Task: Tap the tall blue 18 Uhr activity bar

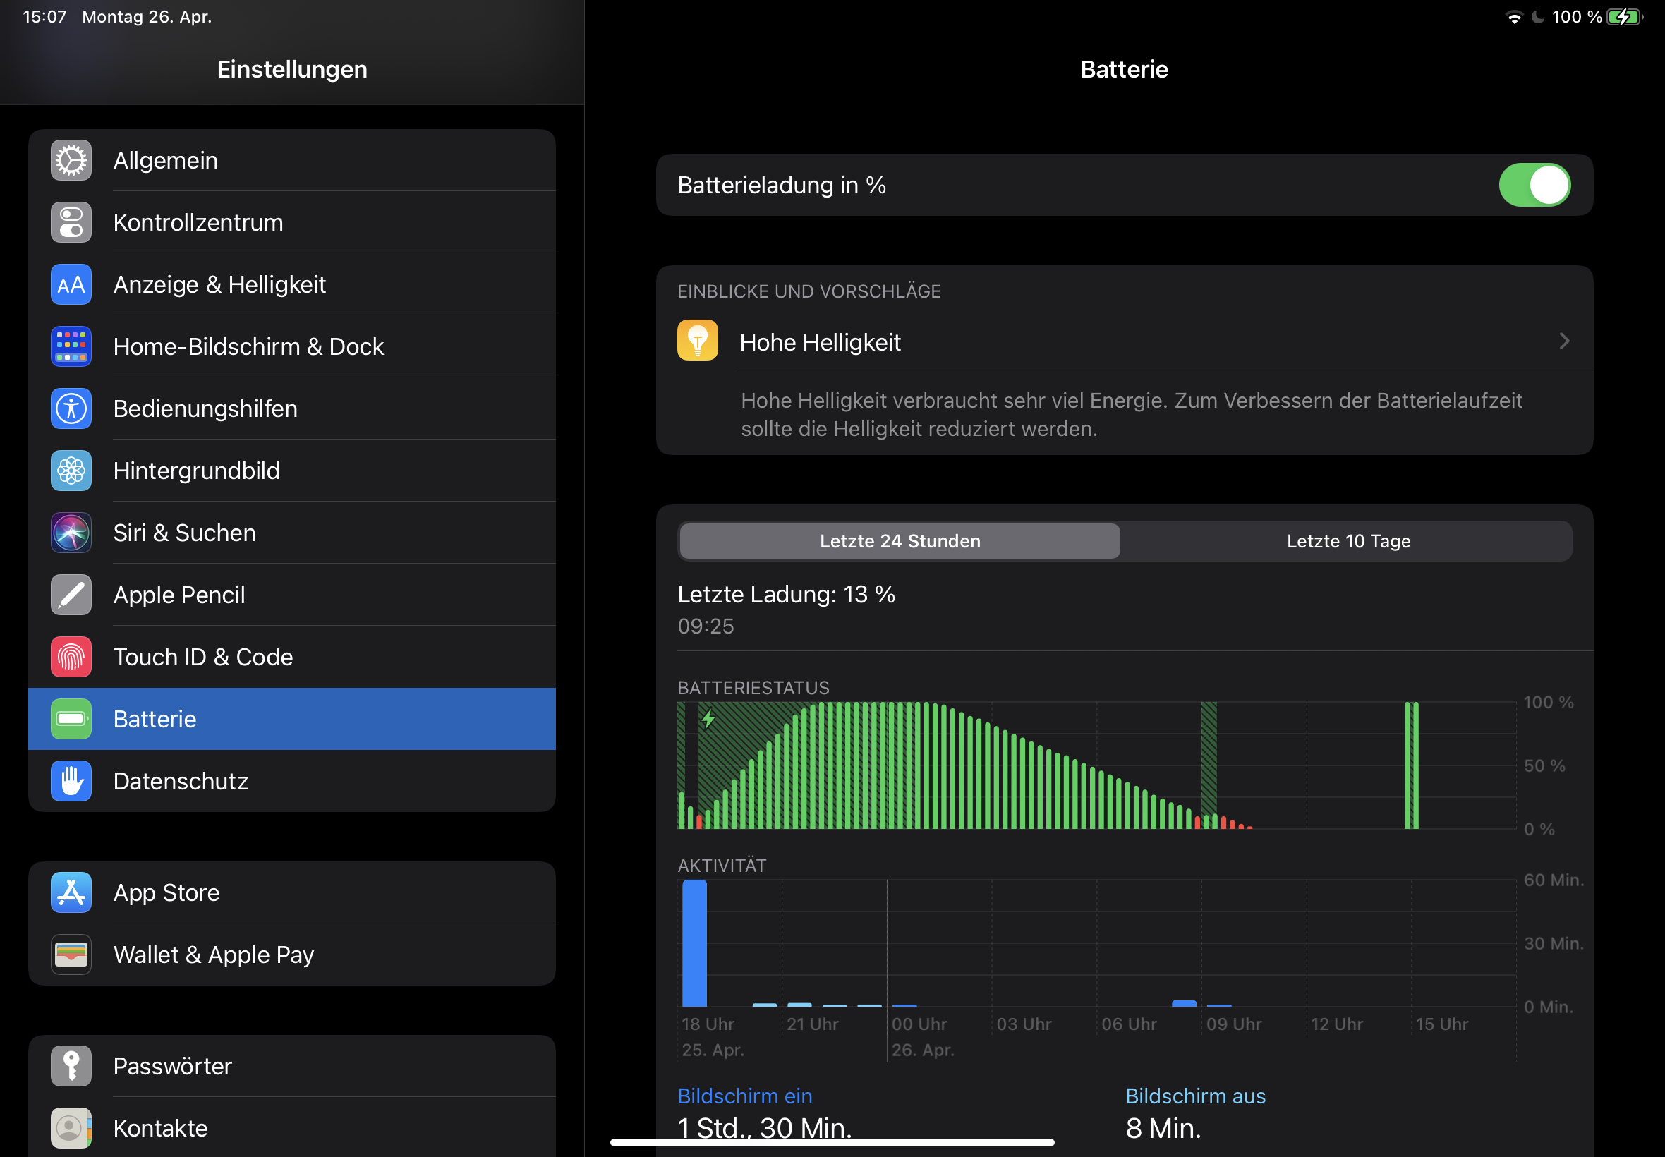Action: click(694, 943)
